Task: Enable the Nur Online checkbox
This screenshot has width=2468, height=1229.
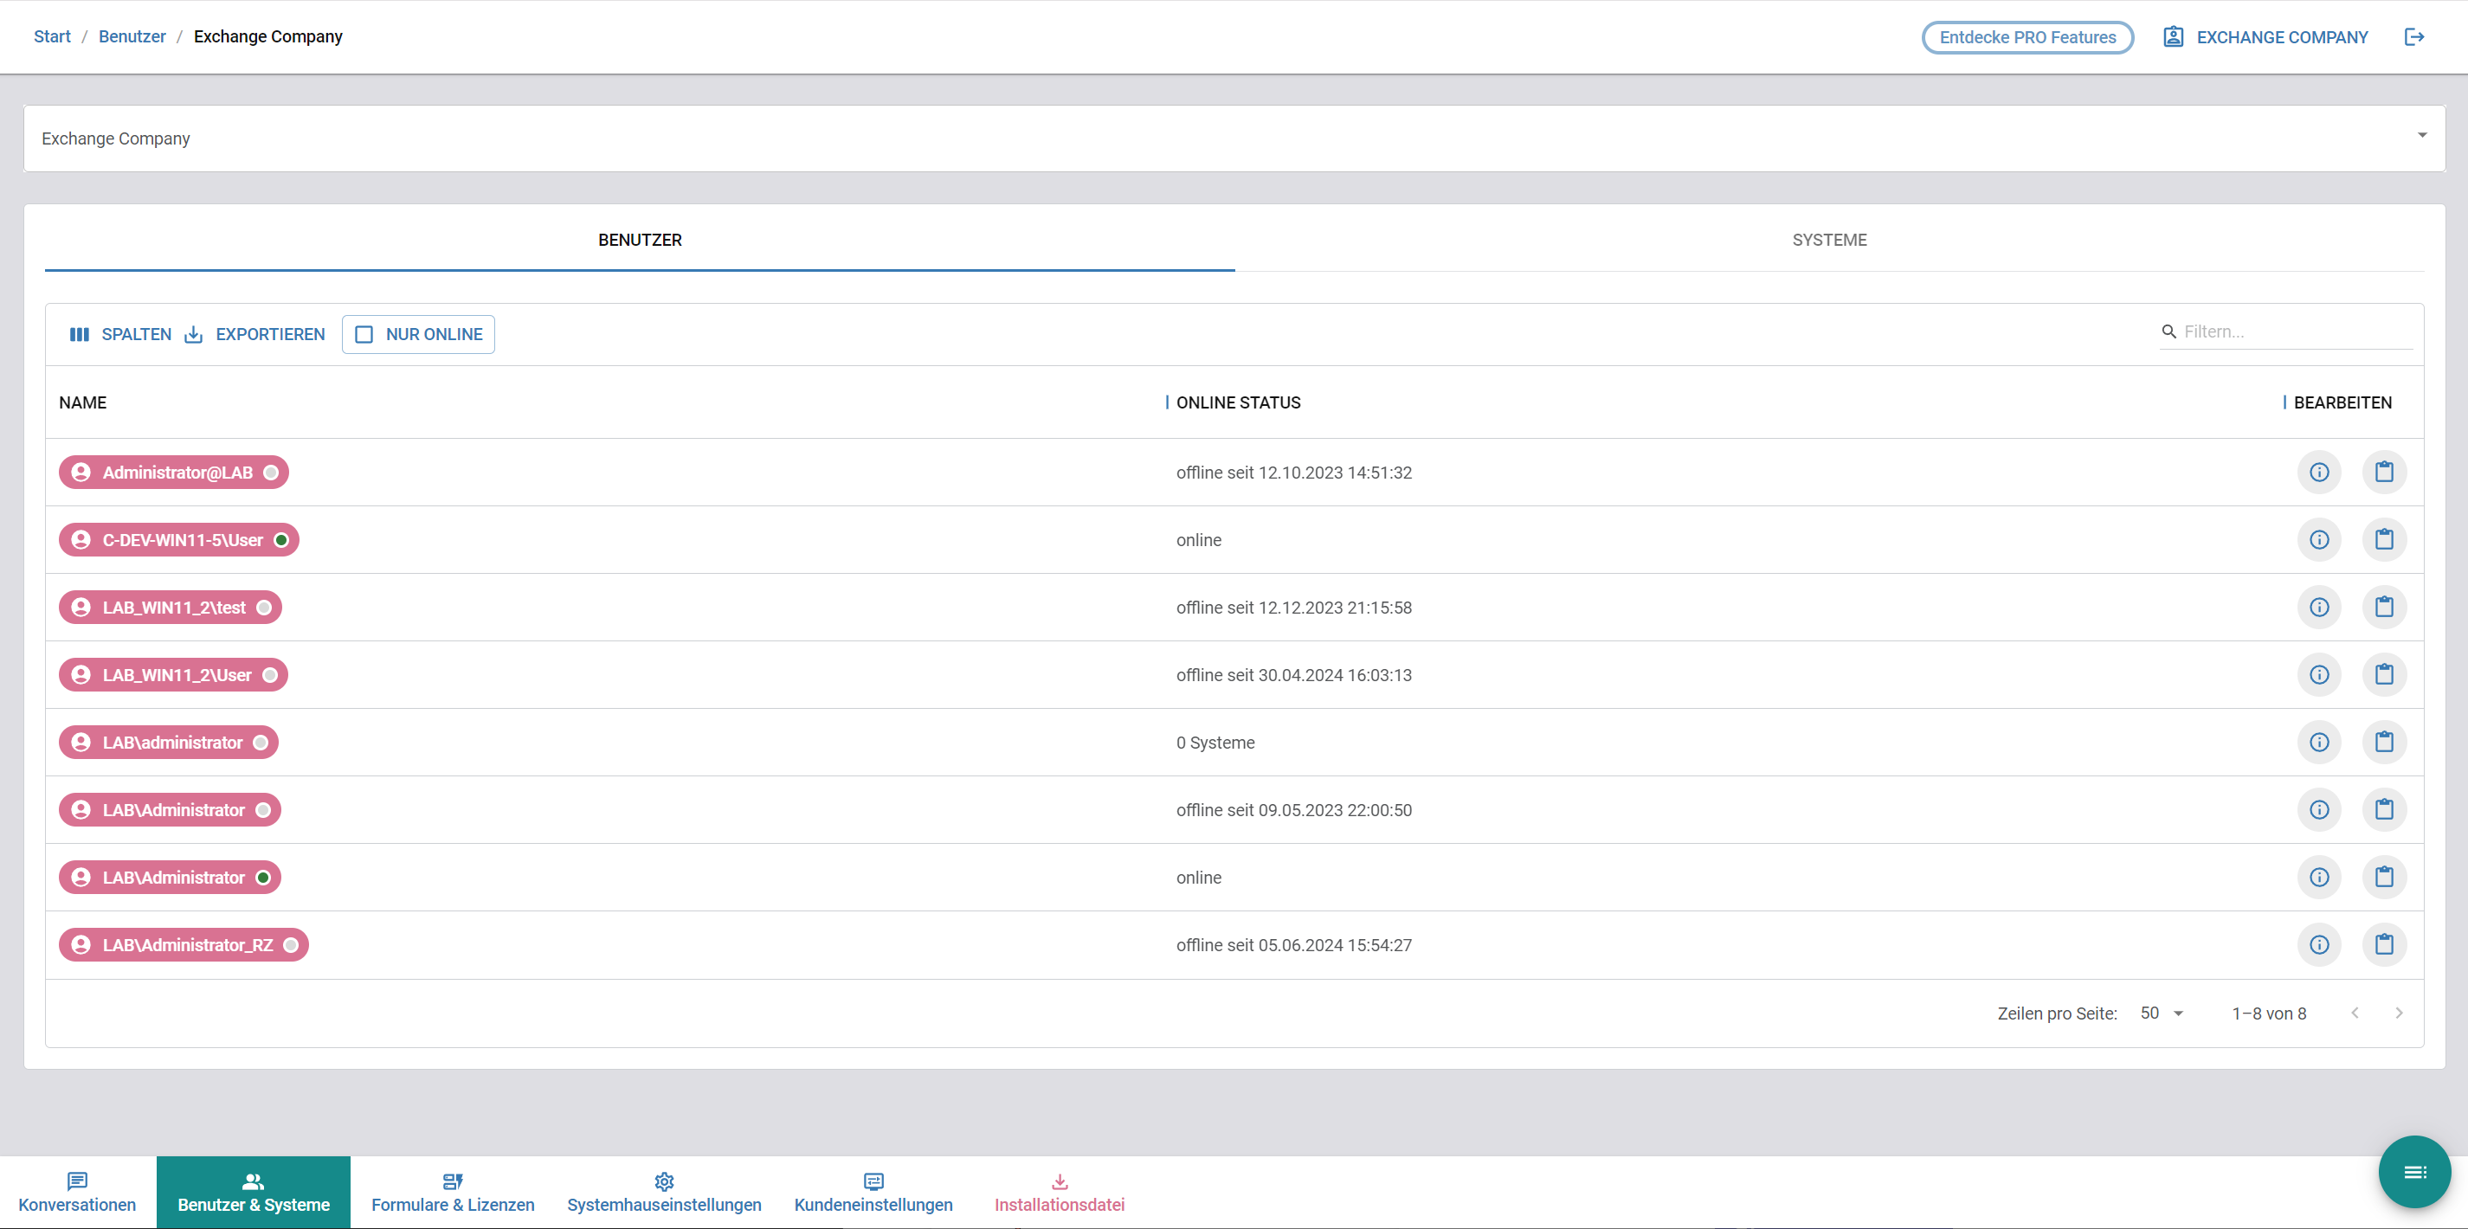Action: 364,334
